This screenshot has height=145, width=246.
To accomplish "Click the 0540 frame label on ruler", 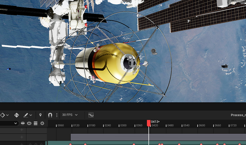I will tap(186, 125).
